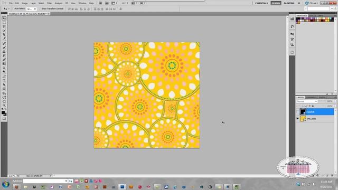
Task: Switch to the Painting workspace
Action: [289, 3]
